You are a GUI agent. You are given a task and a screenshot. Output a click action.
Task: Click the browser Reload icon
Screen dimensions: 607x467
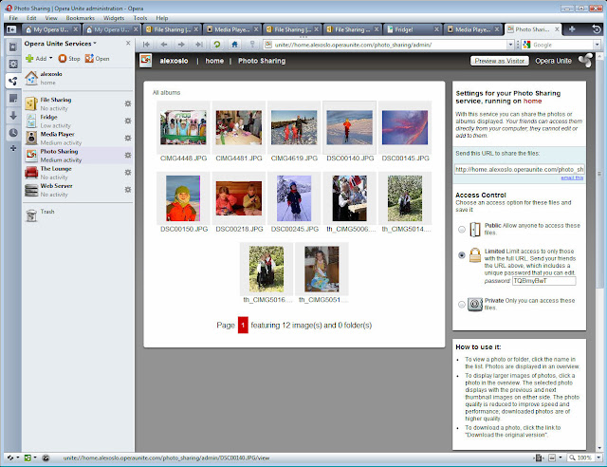coord(217,44)
